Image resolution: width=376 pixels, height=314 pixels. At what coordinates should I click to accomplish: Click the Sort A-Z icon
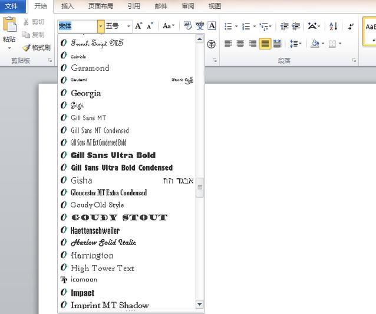click(334, 26)
